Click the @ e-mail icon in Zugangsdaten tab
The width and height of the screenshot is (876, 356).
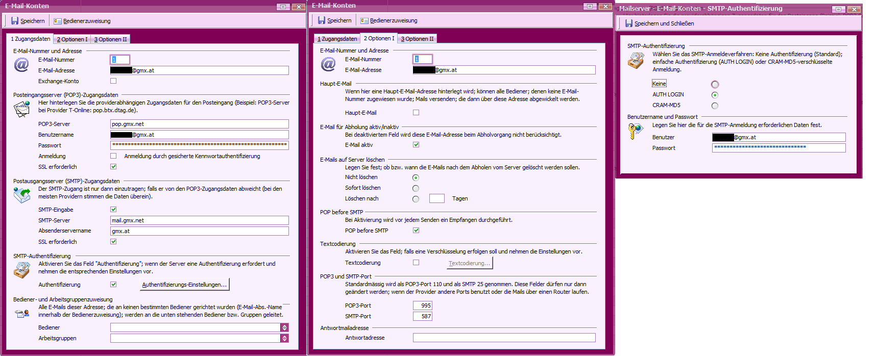pyautogui.click(x=21, y=65)
